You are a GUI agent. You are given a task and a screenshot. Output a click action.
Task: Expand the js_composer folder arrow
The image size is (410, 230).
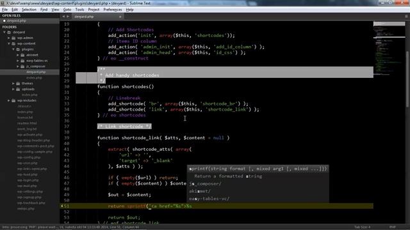tap(18, 66)
